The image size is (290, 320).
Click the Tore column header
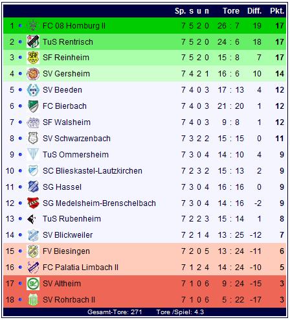231,11
